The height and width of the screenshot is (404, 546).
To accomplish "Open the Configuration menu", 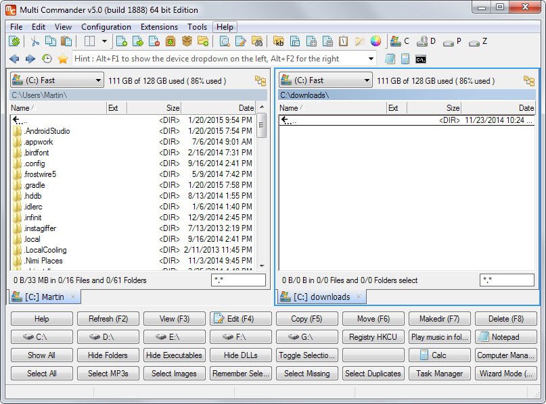I will 106,27.
